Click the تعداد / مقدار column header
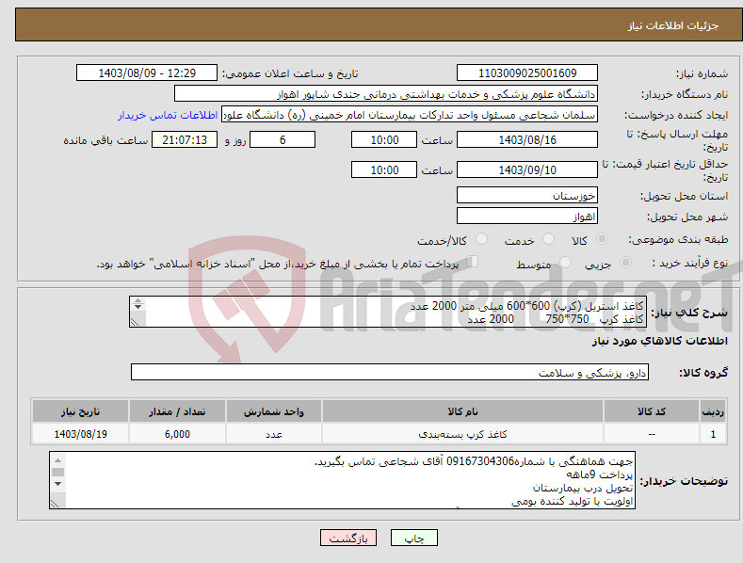This screenshot has width=743, height=563. click(177, 411)
